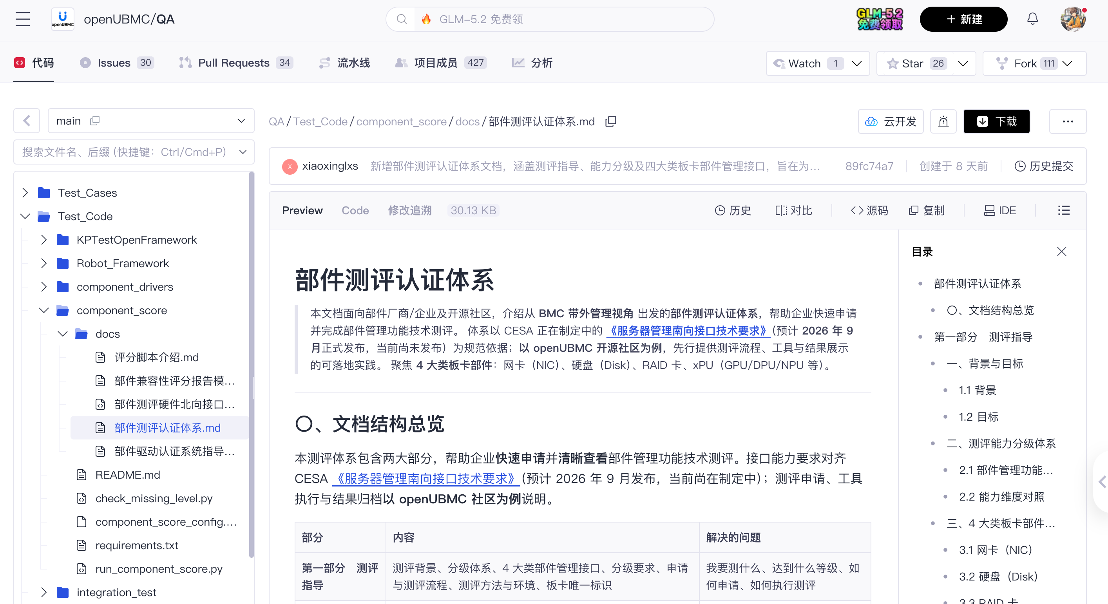Collapse the file tree sidebar

pos(27,121)
